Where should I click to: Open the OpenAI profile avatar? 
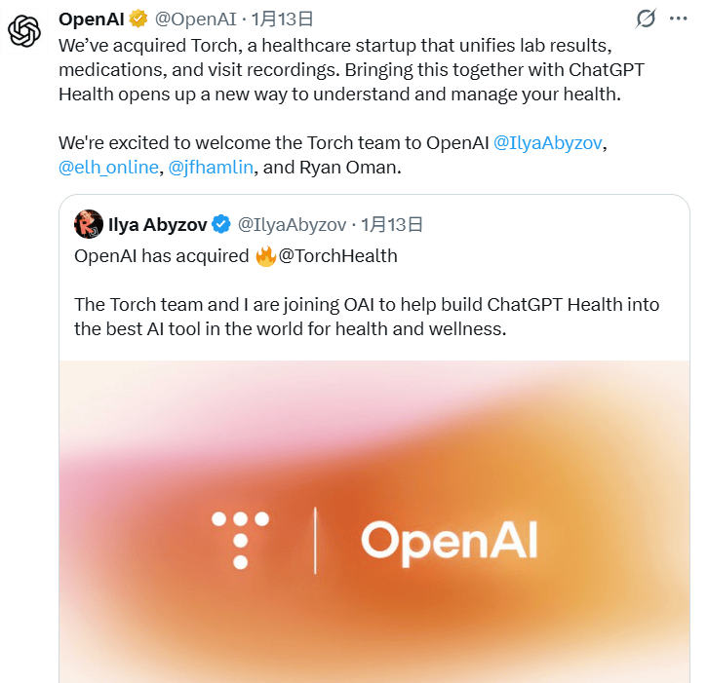(x=23, y=31)
